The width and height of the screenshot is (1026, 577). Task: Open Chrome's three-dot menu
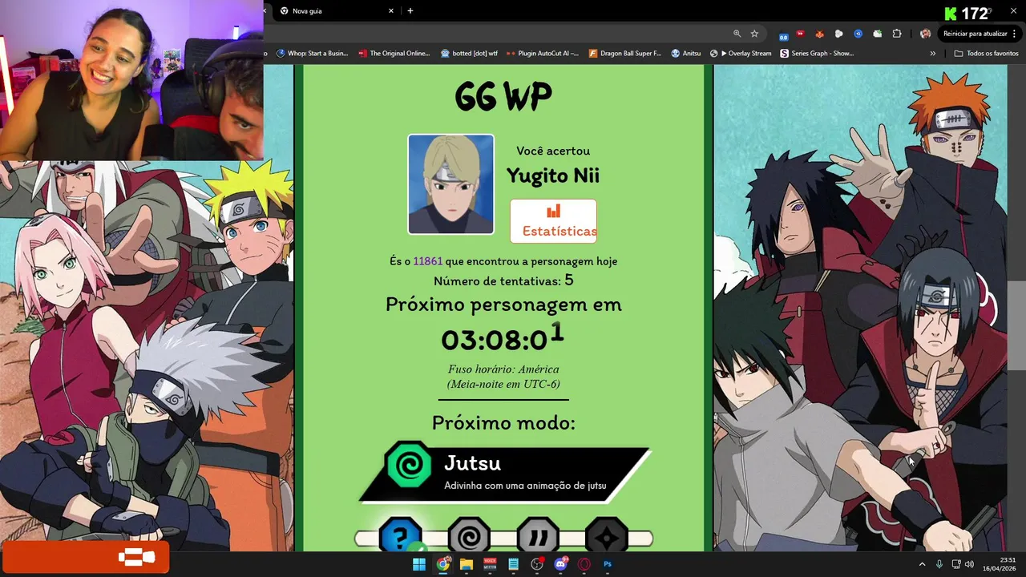click(1013, 34)
